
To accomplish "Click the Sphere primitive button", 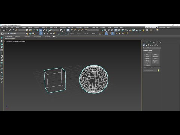I will pos(147,57).
